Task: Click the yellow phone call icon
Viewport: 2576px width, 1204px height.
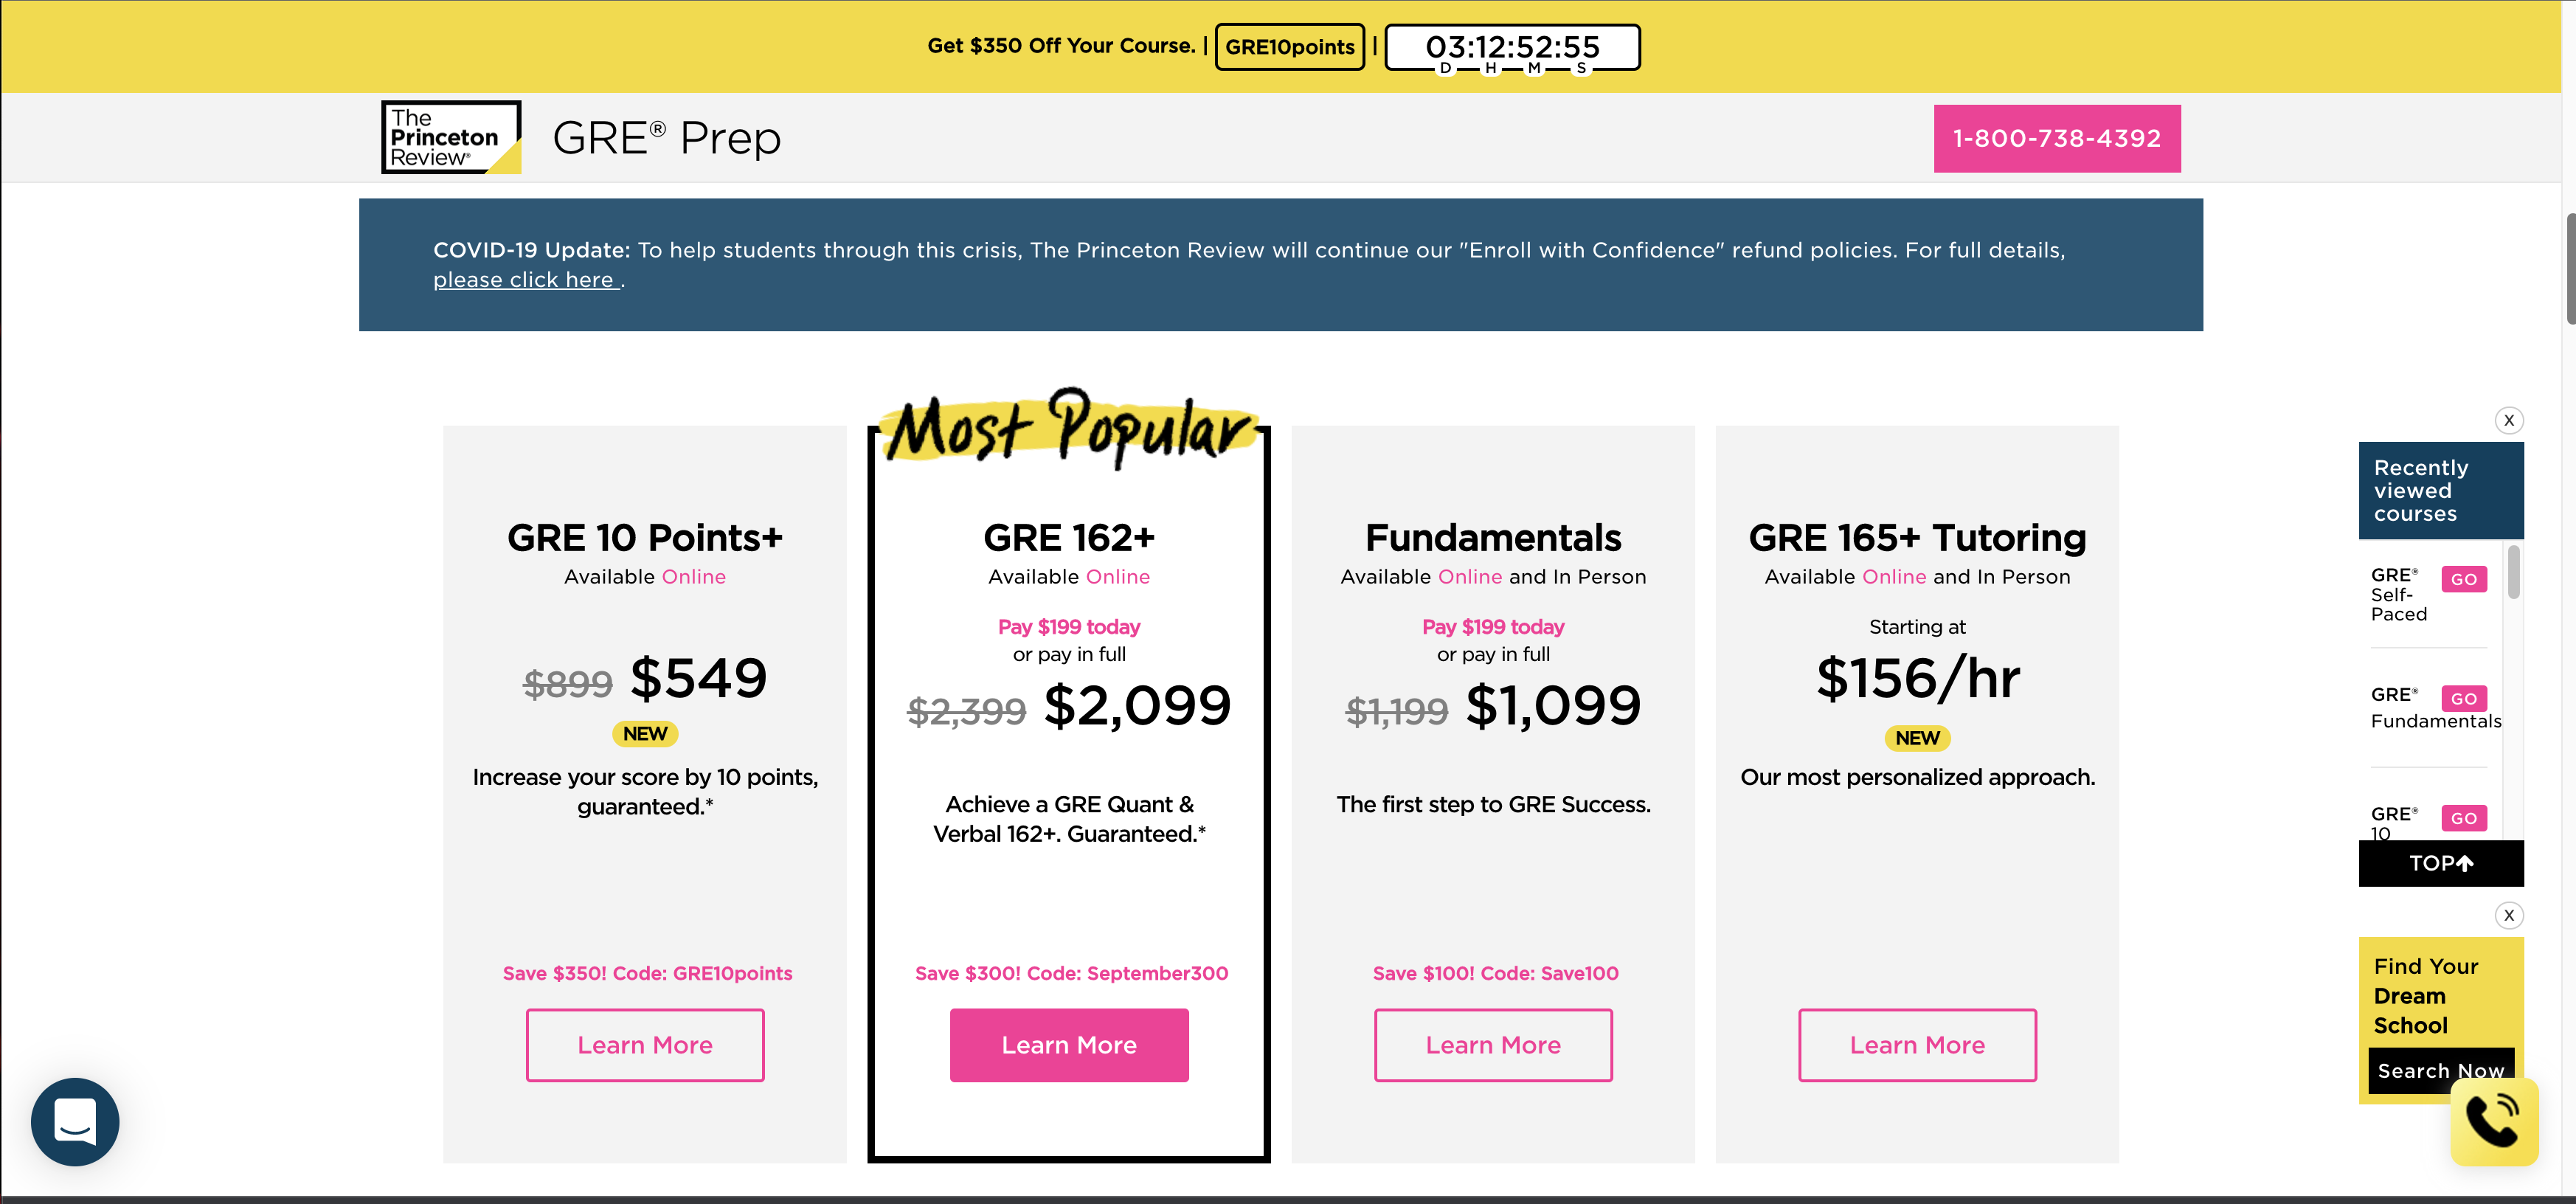Action: pyautogui.click(x=2494, y=1121)
